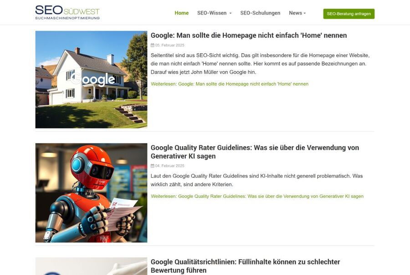Viewport: 410px width, 275px height.
Task: Click the SEO Südwest logo
Action: pos(67,12)
